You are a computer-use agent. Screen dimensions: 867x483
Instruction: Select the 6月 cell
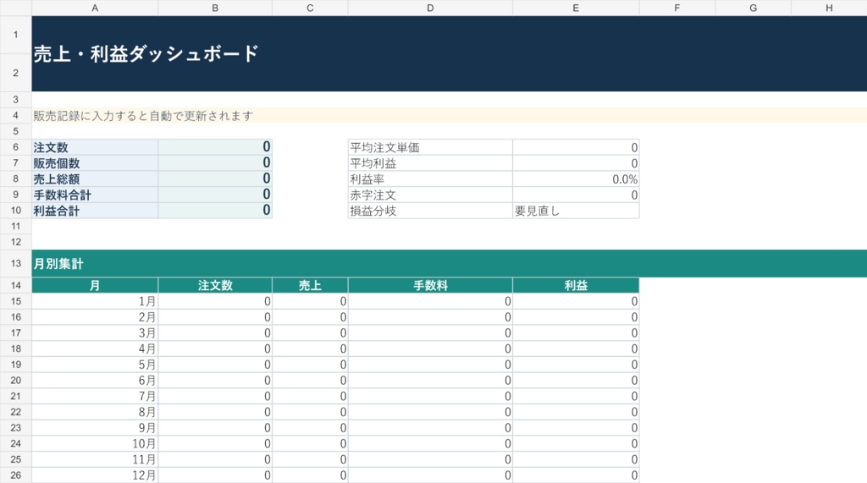[x=95, y=380]
